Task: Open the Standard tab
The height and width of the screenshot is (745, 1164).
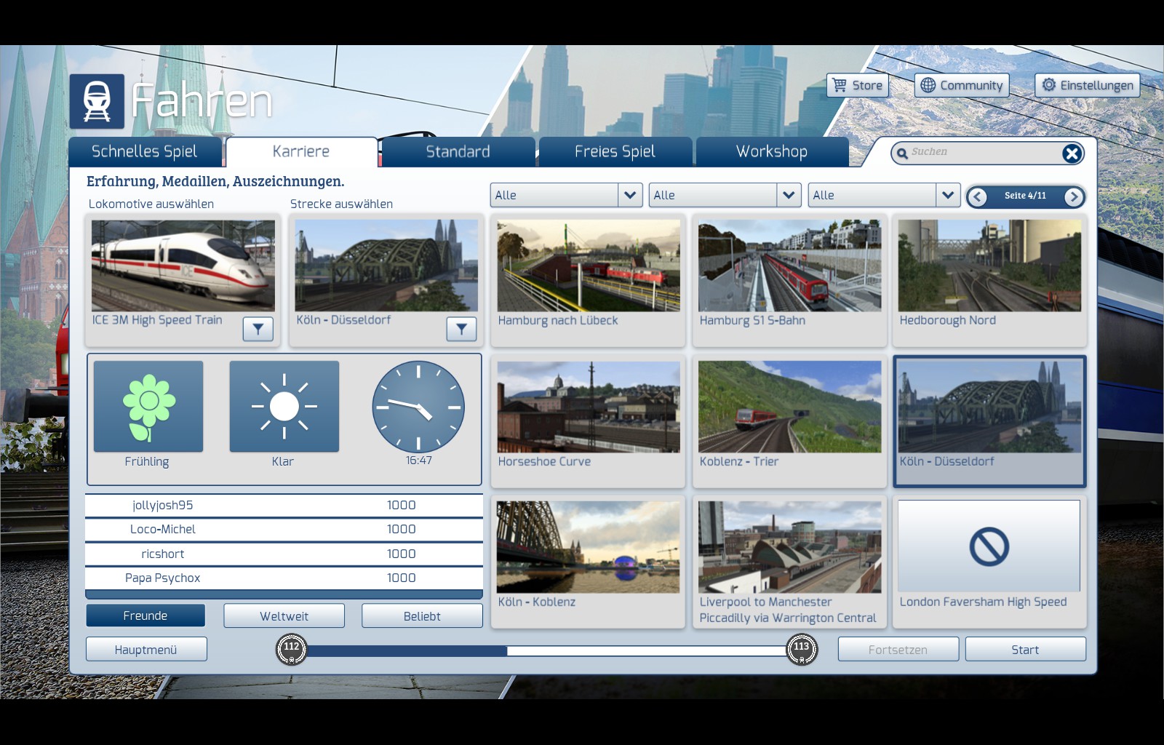Action: [458, 151]
